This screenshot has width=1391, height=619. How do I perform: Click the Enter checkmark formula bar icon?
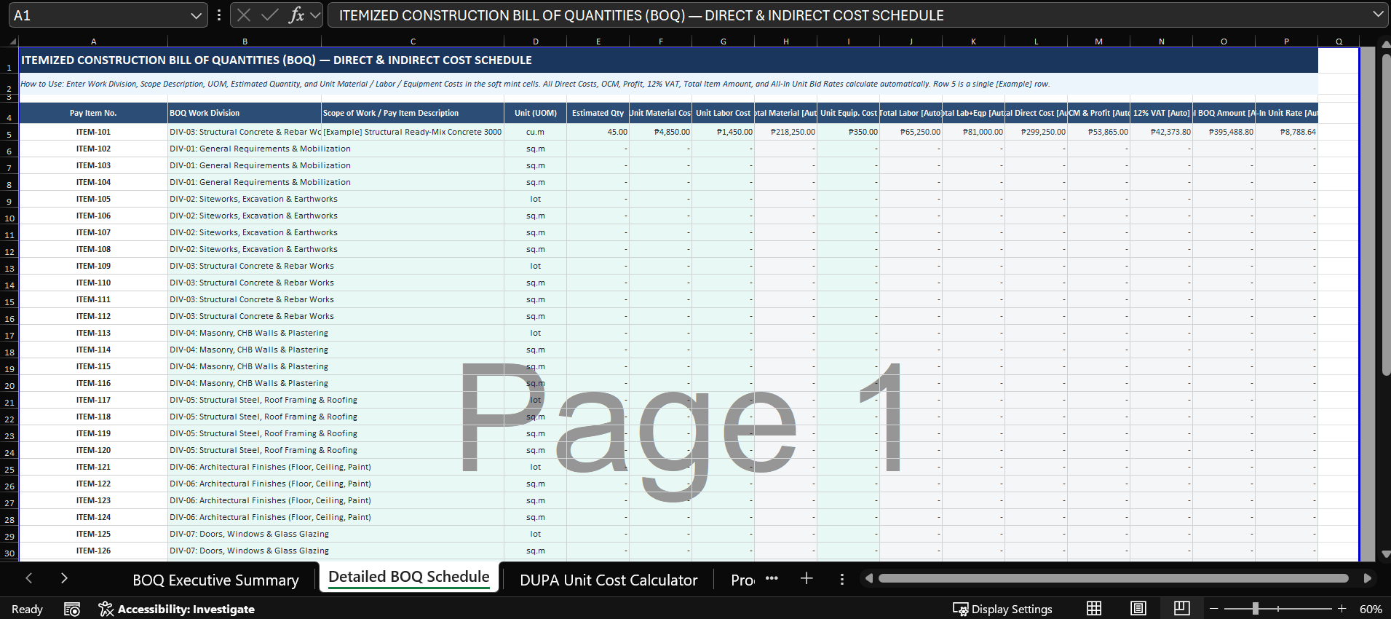pyautogui.click(x=269, y=15)
